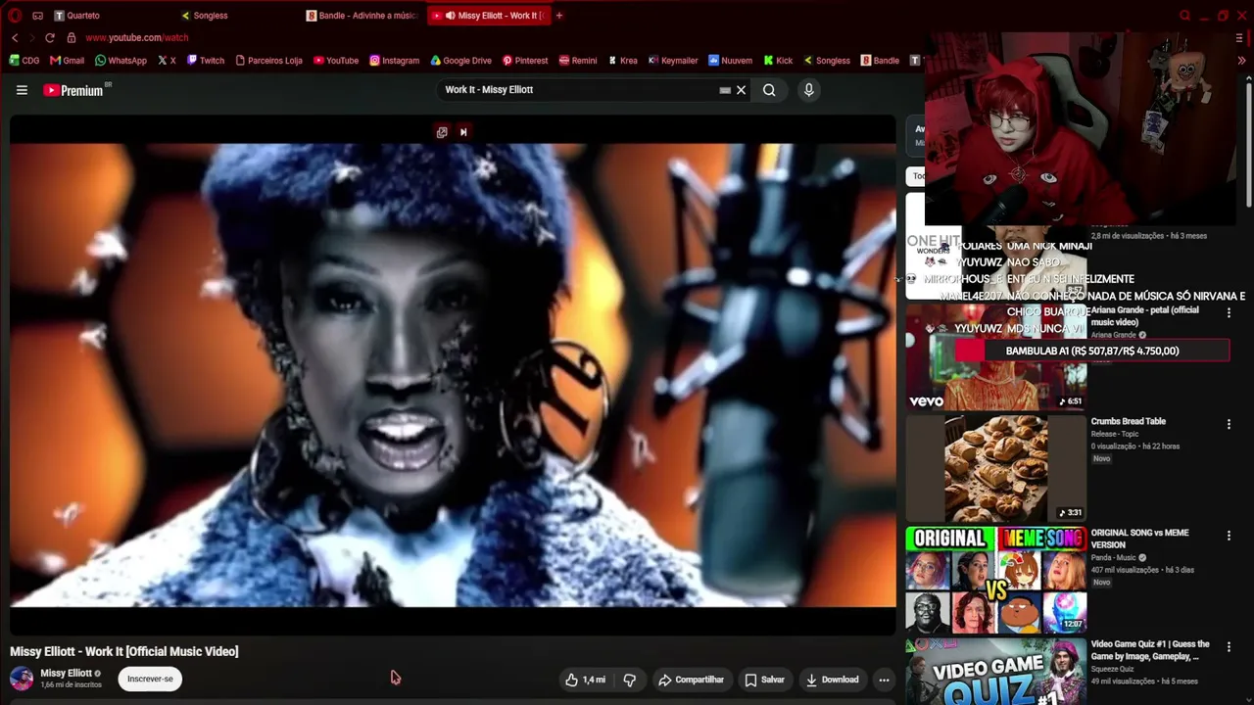Save video with the Salvar button
The image size is (1254, 705).
(764, 680)
